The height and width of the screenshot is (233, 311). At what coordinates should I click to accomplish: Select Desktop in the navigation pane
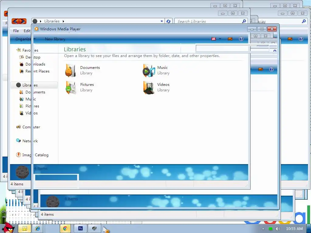pyautogui.click(x=33, y=57)
